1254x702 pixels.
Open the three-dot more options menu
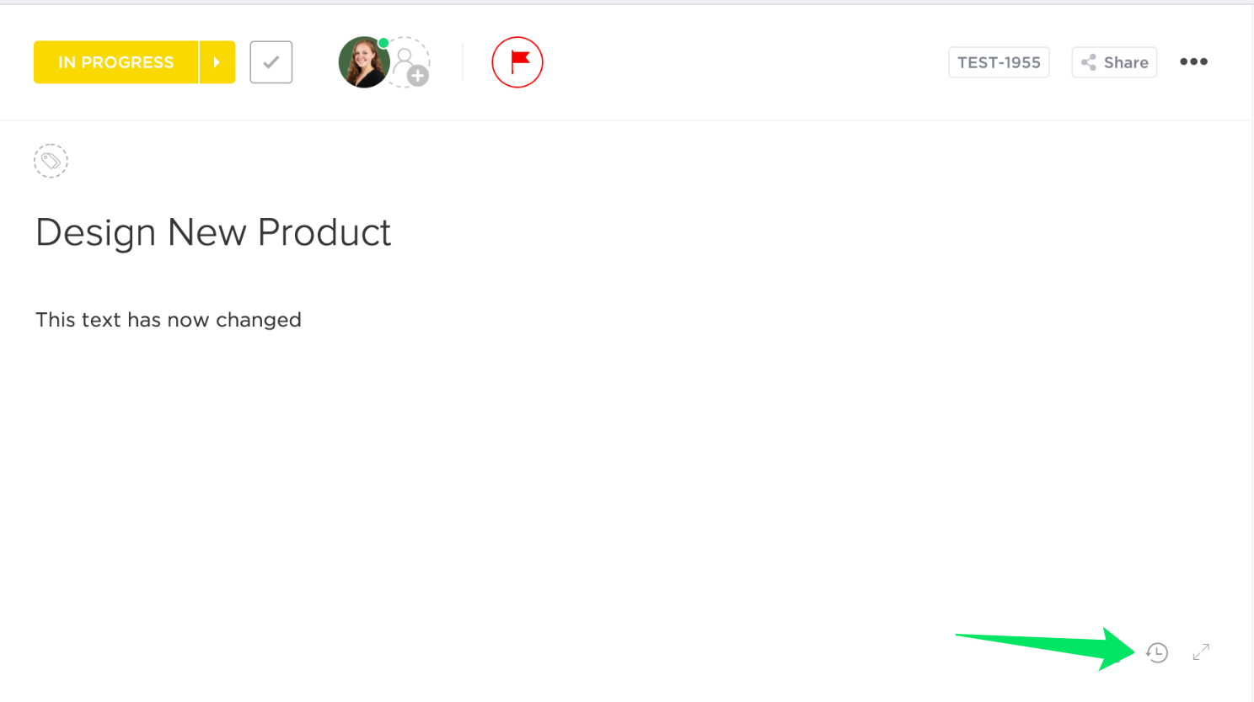(x=1193, y=62)
